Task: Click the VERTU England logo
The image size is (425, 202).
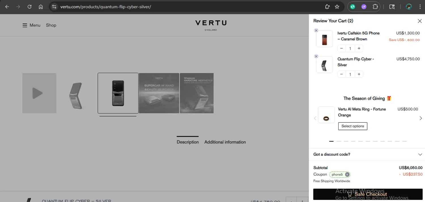Action: [x=211, y=25]
